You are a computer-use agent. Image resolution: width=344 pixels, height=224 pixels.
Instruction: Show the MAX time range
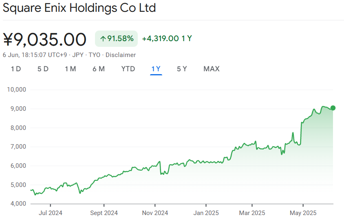click(x=212, y=69)
